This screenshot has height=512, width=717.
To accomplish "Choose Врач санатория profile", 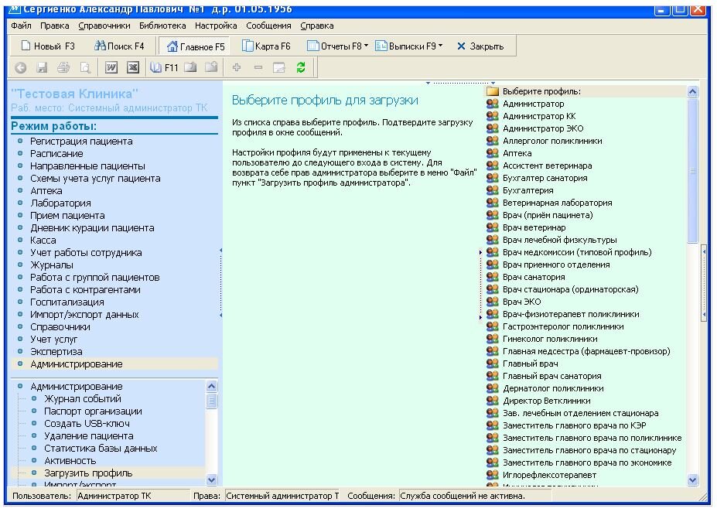I will pos(534,277).
